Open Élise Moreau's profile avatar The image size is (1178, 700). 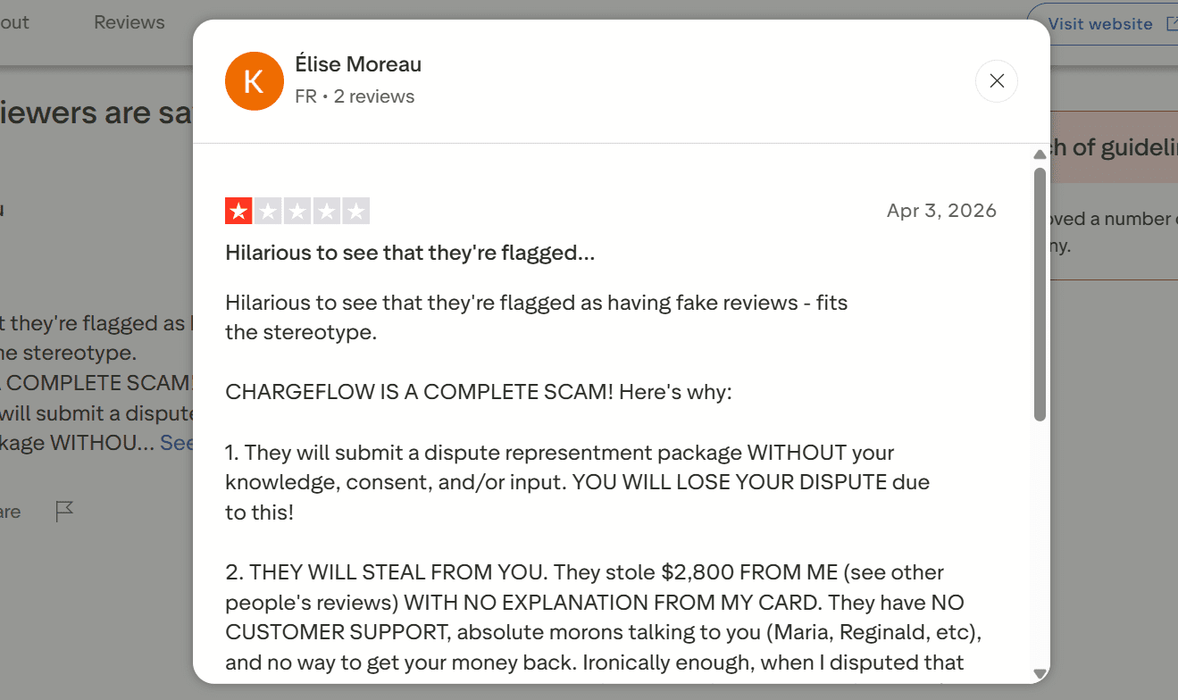[254, 80]
